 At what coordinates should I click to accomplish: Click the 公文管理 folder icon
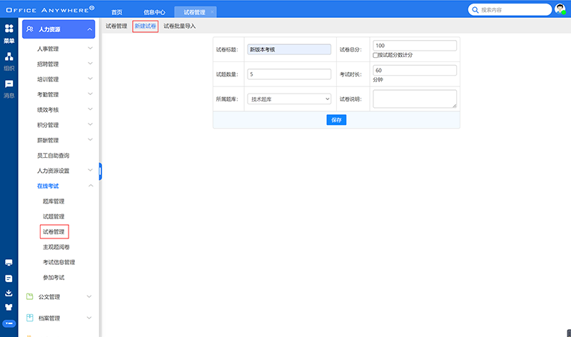pos(30,296)
